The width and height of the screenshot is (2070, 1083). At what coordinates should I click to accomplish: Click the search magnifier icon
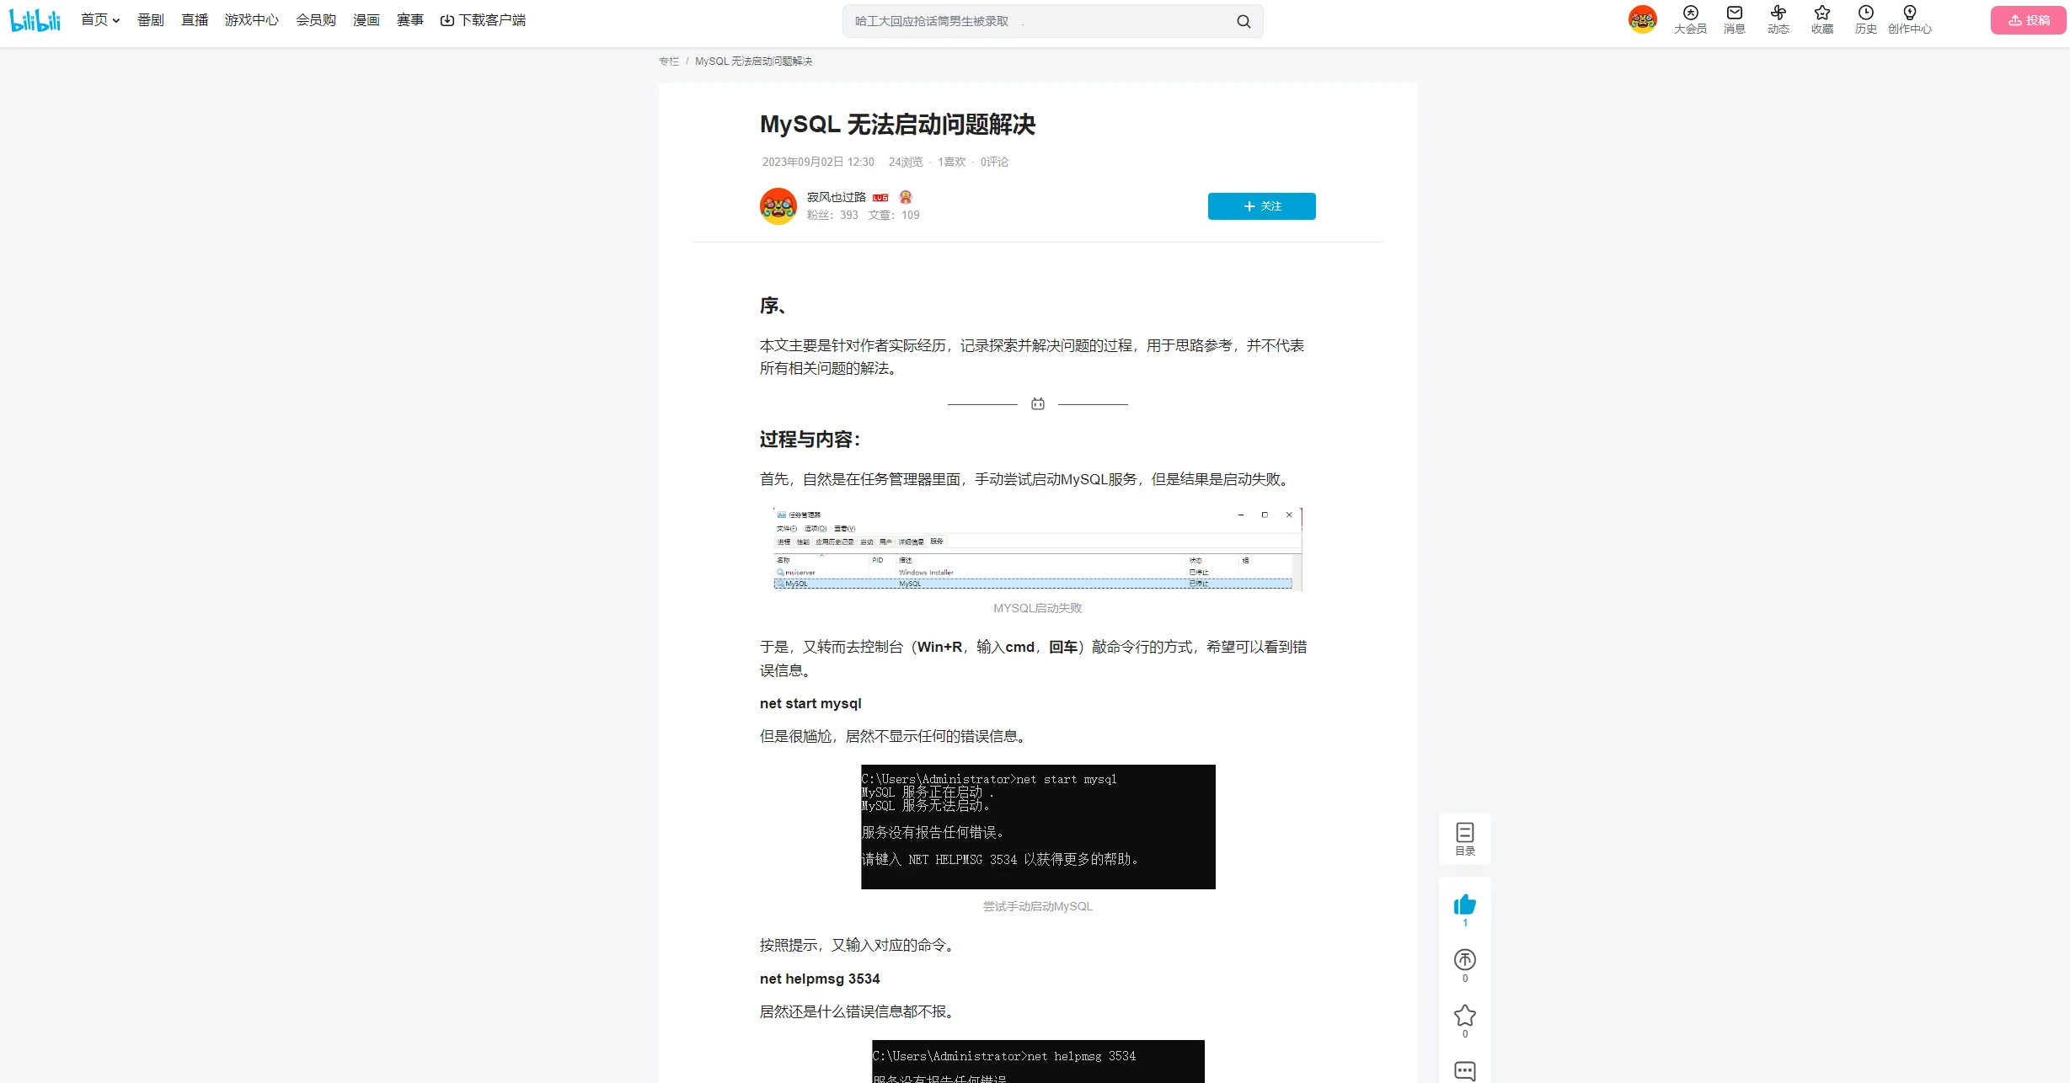tap(1244, 21)
